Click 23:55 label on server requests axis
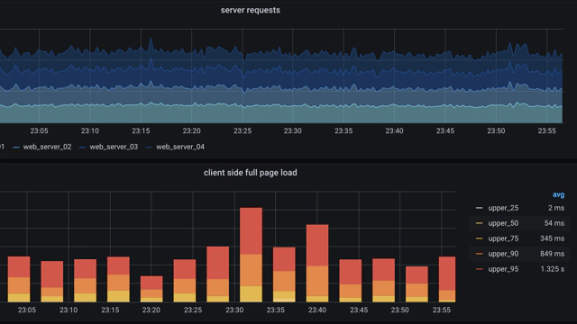 pos(547,130)
